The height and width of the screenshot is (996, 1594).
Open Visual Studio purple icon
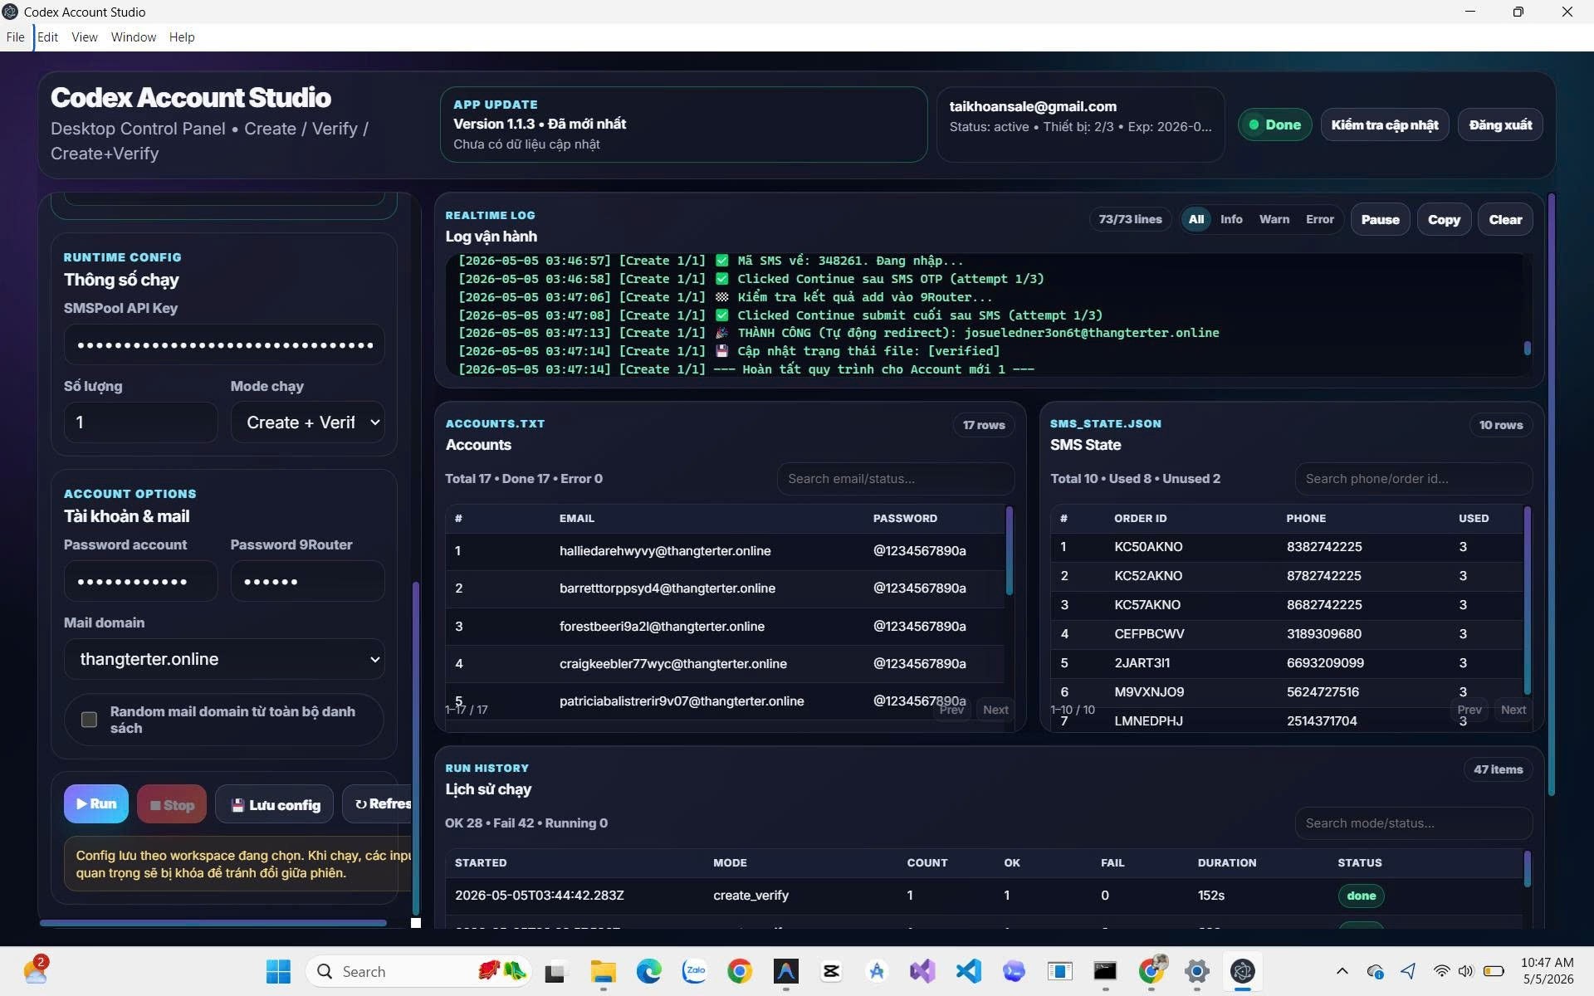tap(922, 971)
